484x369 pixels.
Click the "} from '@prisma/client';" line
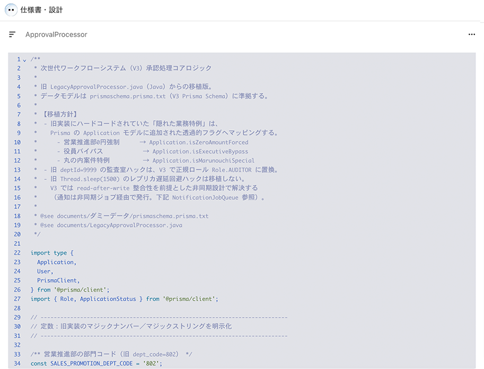[x=70, y=290]
